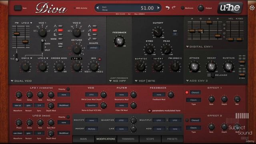
Task: Click the ENV 2 Sustain knob
Action: (x=228, y=66)
